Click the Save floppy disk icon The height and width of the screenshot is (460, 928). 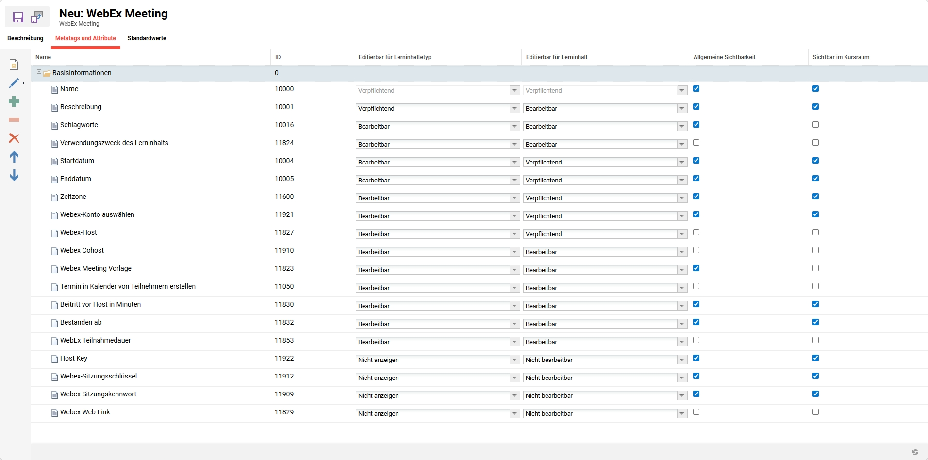pos(18,17)
